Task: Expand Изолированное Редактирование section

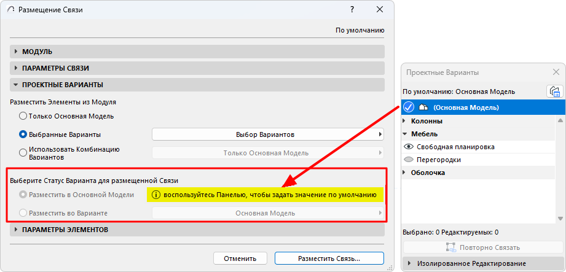Action: 483,263
